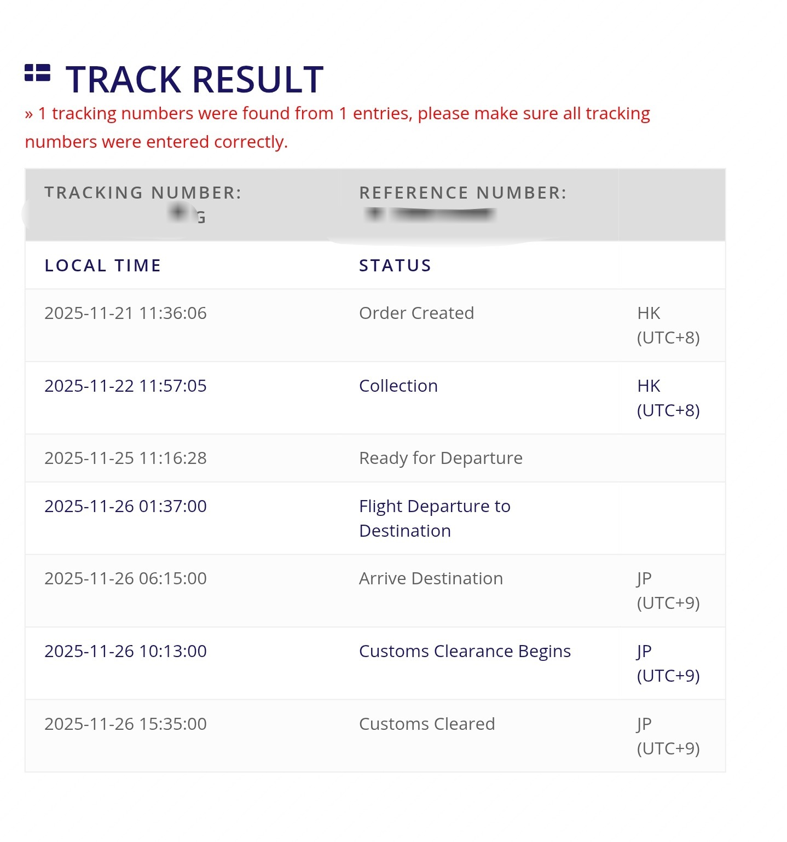Click the TRACK RESULT heading

(x=194, y=80)
